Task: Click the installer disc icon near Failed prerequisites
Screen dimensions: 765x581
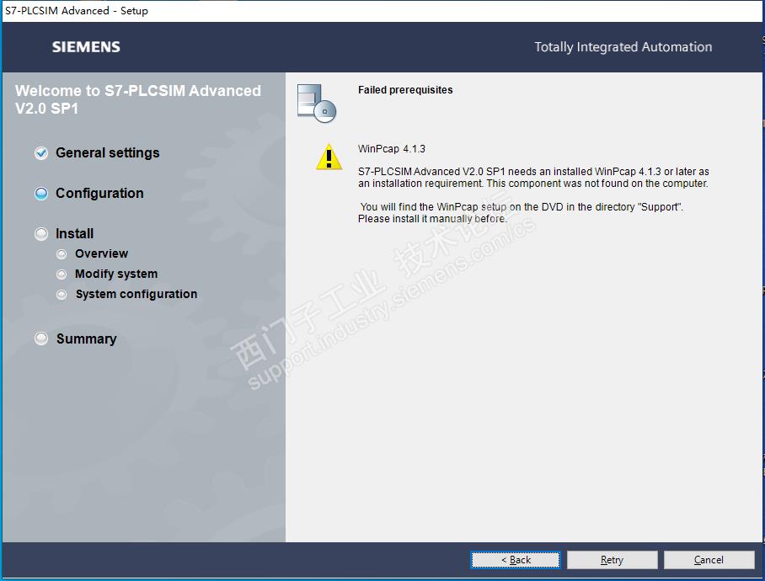Action: pos(317,104)
